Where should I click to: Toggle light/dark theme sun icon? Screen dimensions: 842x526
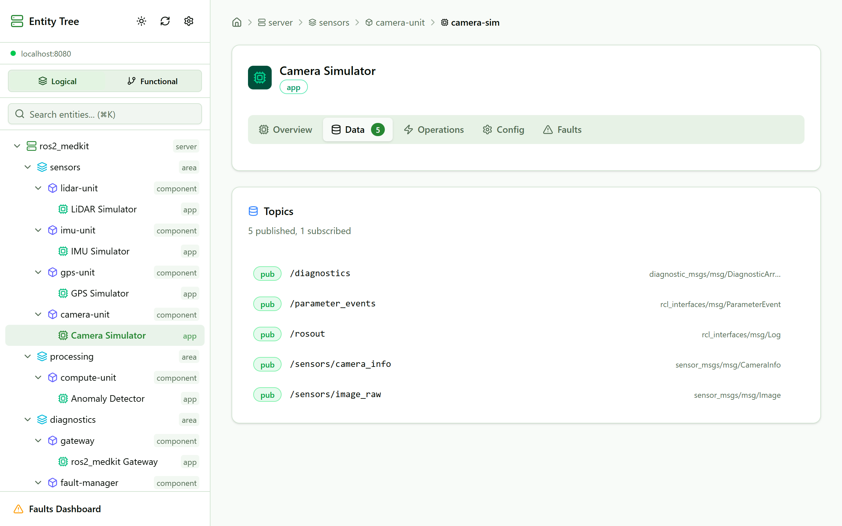pyautogui.click(x=141, y=21)
